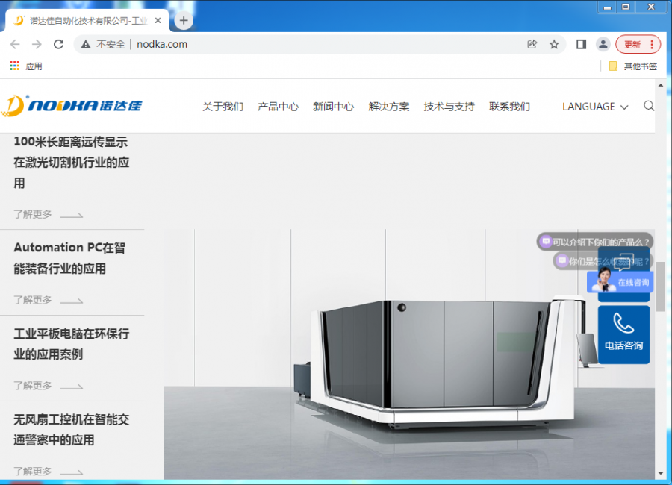Open the Chrome profile avatar
672x485 pixels.
(603, 44)
